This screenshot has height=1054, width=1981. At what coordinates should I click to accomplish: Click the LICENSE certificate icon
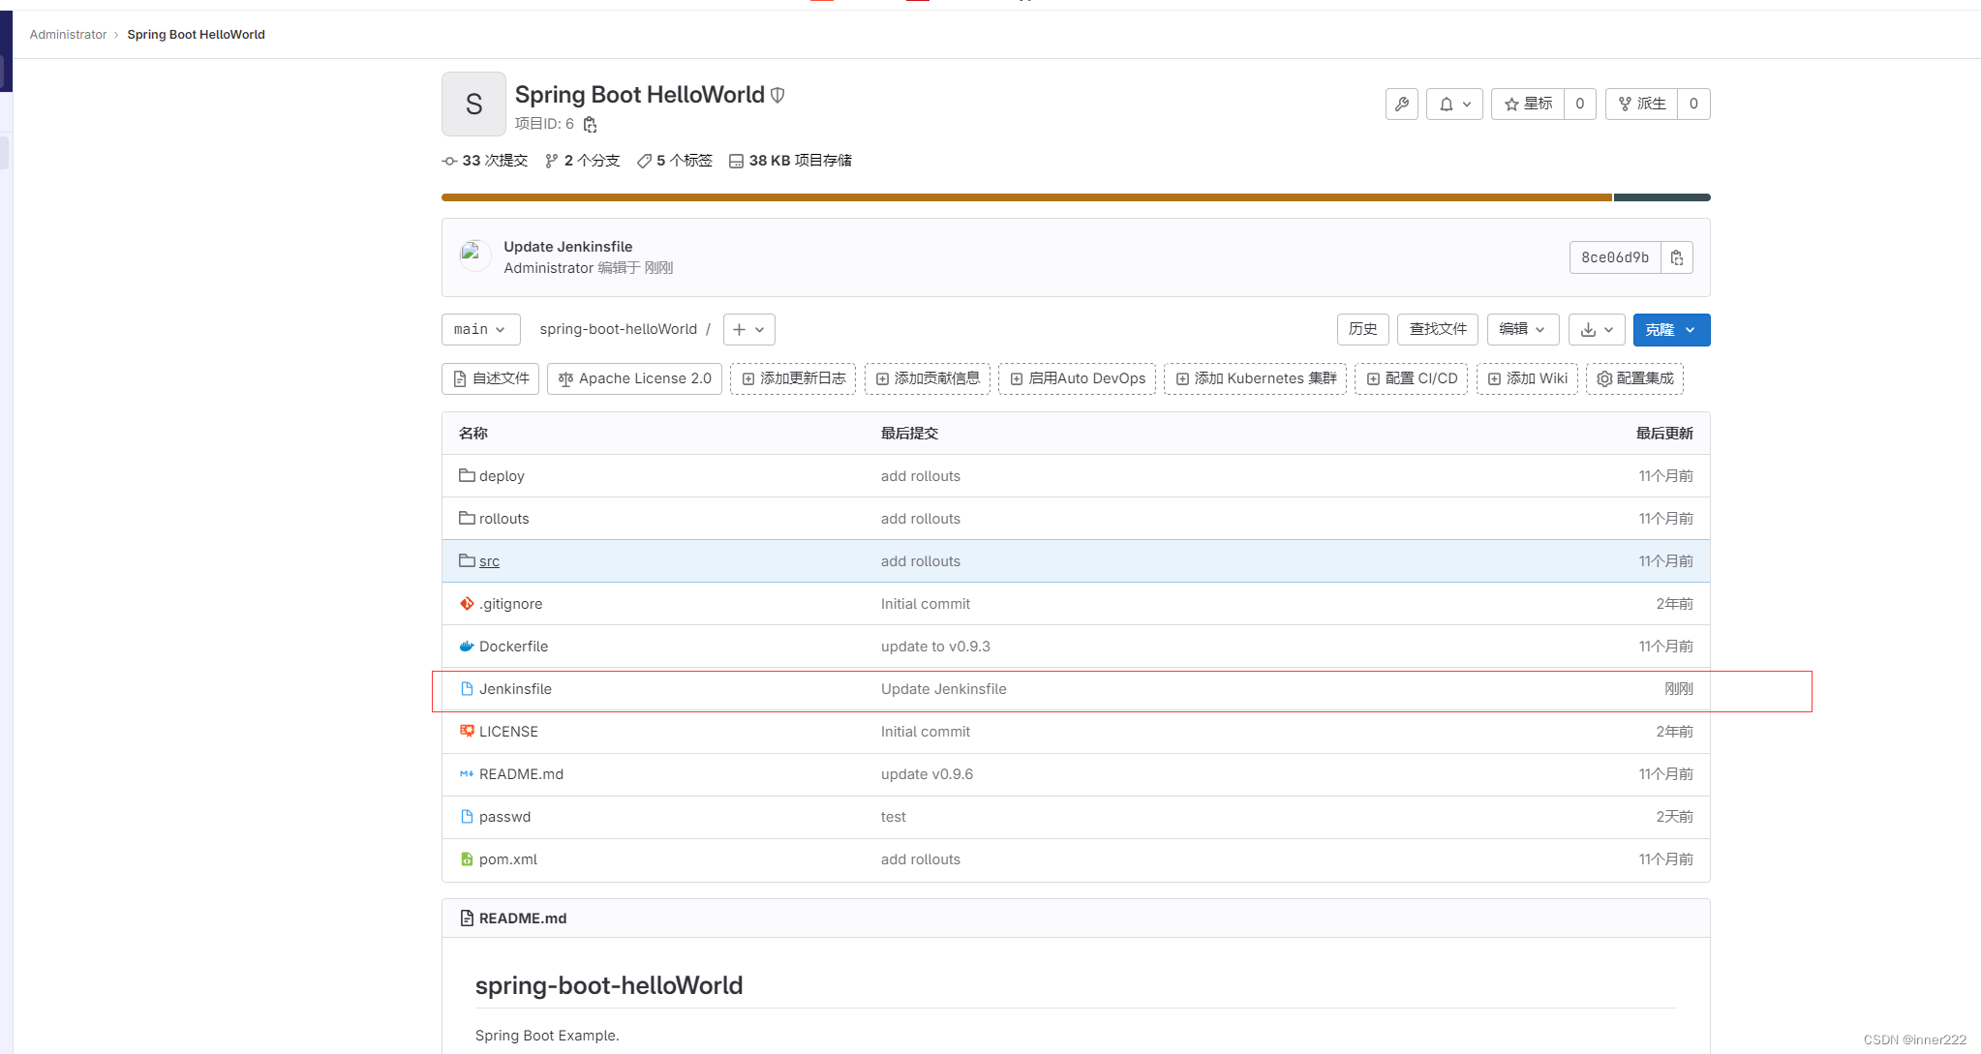pyautogui.click(x=467, y=731)
